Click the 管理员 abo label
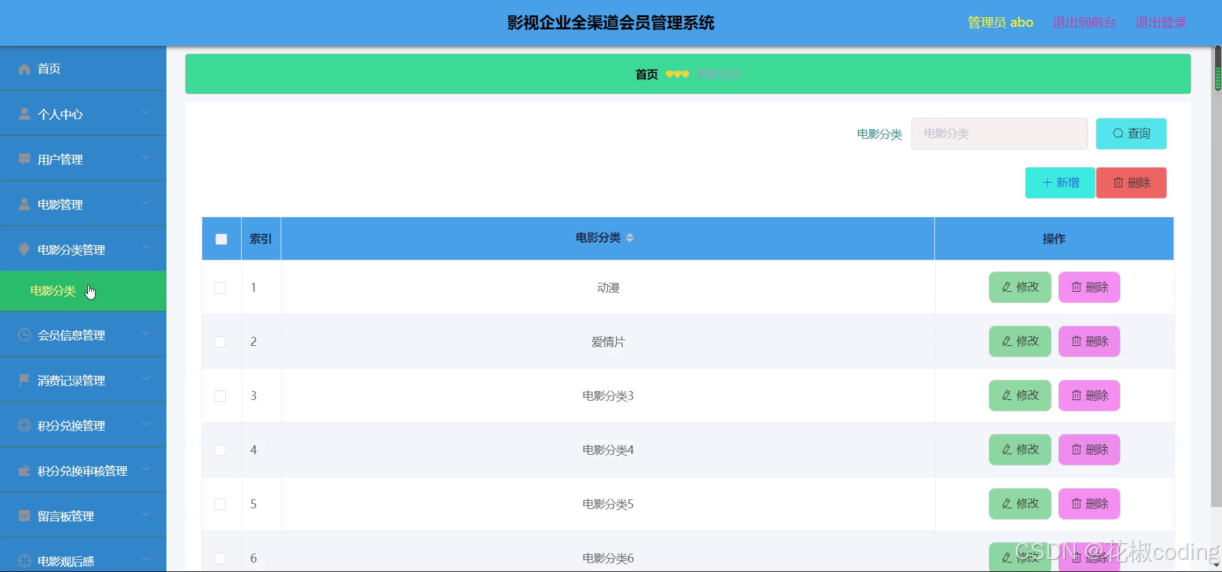Image resolution: width=1222 pixels, height=572 pixels. click(x=1000, y=22)
